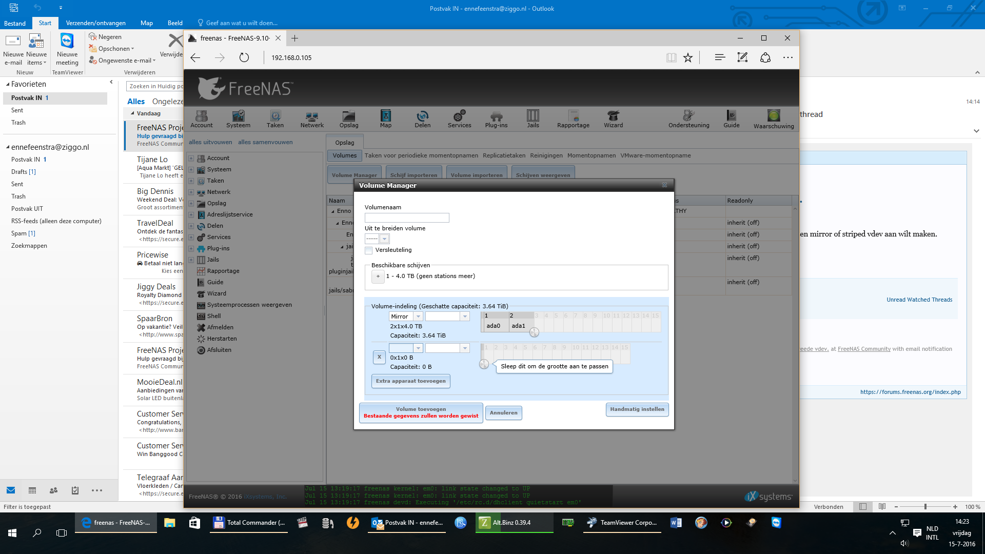This screenshot has height=554, width=985.
Task: Click Nieuwe meeting TeamViewer icon in Outlook
Action: [67, 49]
